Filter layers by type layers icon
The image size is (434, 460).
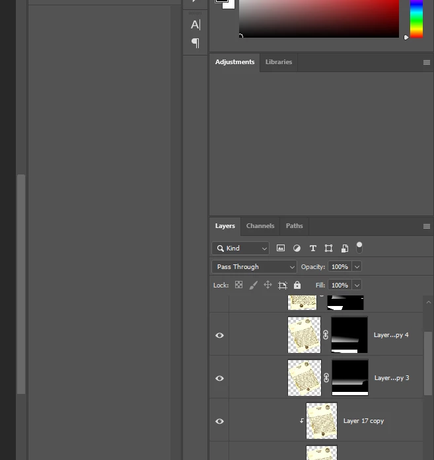313,249
